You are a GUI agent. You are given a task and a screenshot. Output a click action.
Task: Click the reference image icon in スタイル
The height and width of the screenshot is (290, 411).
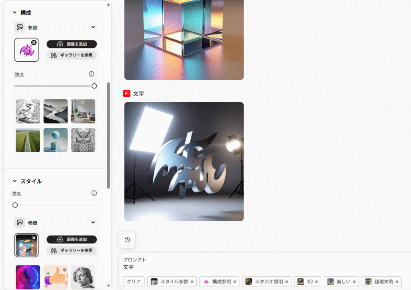coord(20,223)
